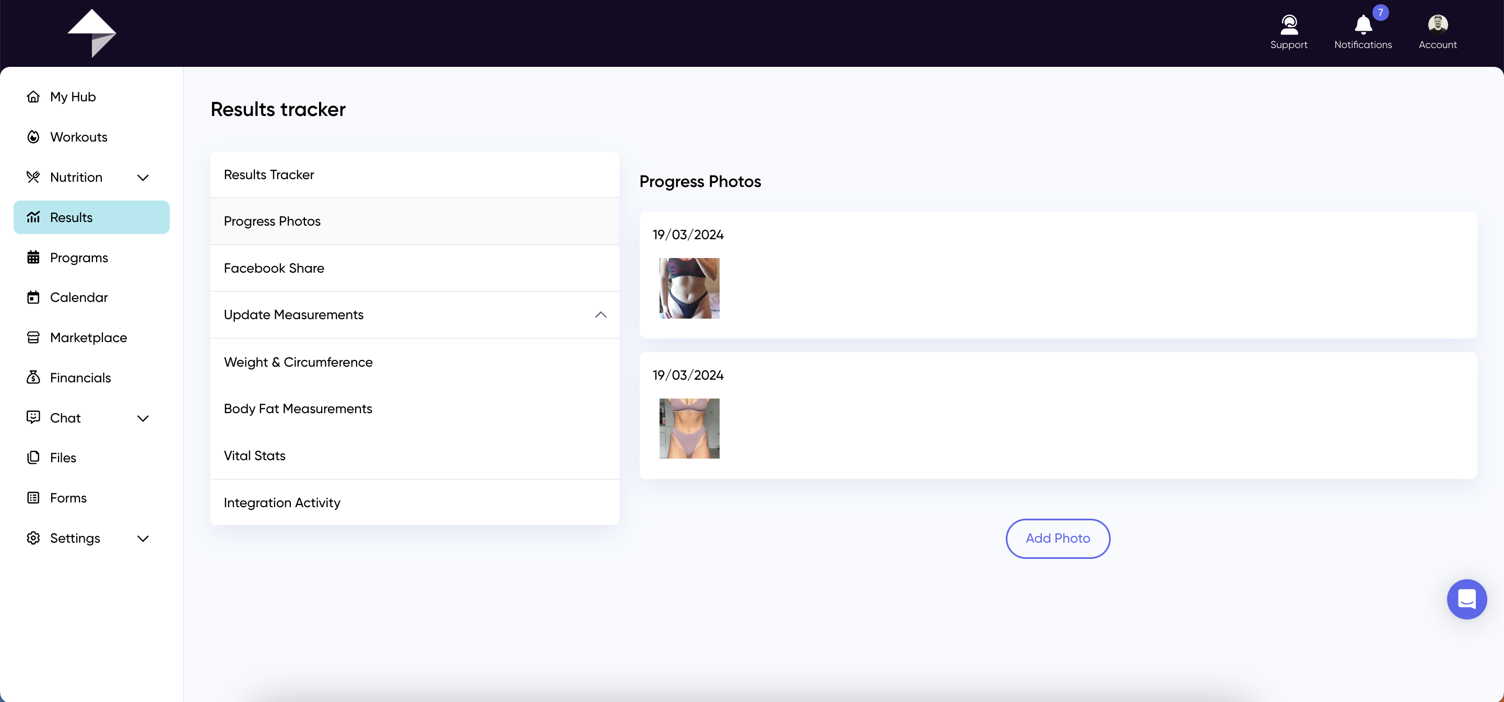Select Weight & Circumference option
The width and height of the screenshot is (1504, 702).
pos(298,362)
